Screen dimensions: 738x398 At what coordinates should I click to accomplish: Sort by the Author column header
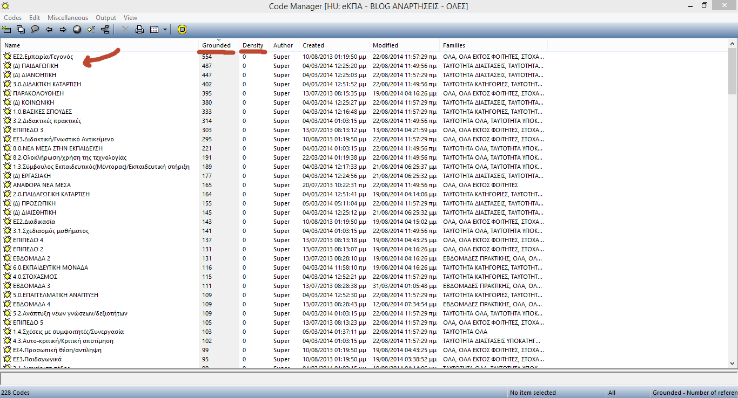[x=284, y=45]
